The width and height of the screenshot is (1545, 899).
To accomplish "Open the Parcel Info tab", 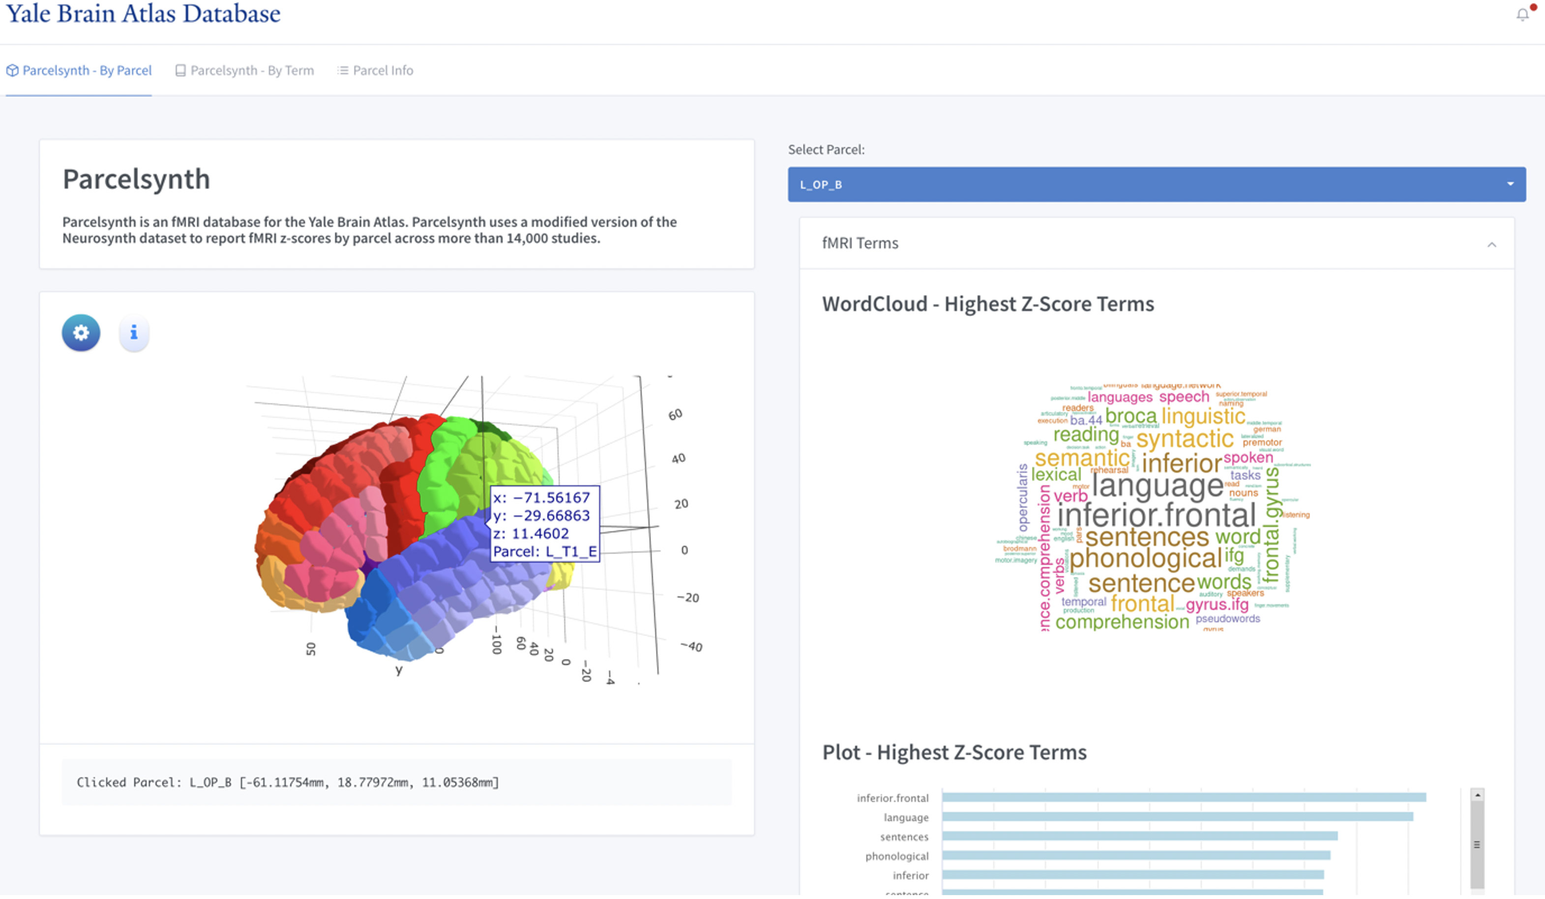I will (x=383, y=70).
